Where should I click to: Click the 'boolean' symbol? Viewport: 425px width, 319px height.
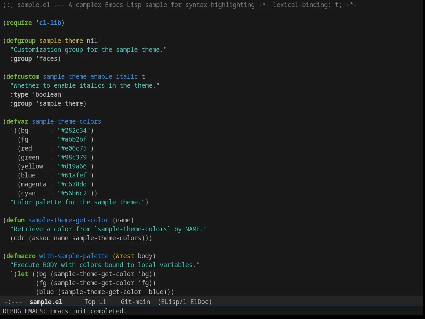[x=48, y=94]
